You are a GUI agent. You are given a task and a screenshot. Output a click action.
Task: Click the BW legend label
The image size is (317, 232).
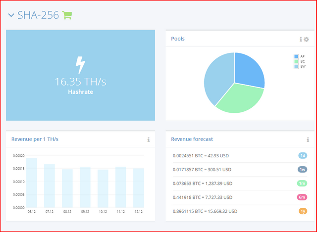coord(303,66)
